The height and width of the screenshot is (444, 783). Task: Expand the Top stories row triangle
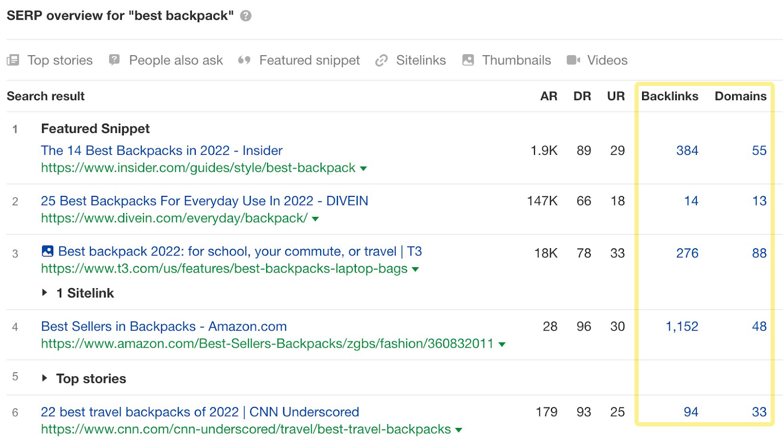(45, 378)
